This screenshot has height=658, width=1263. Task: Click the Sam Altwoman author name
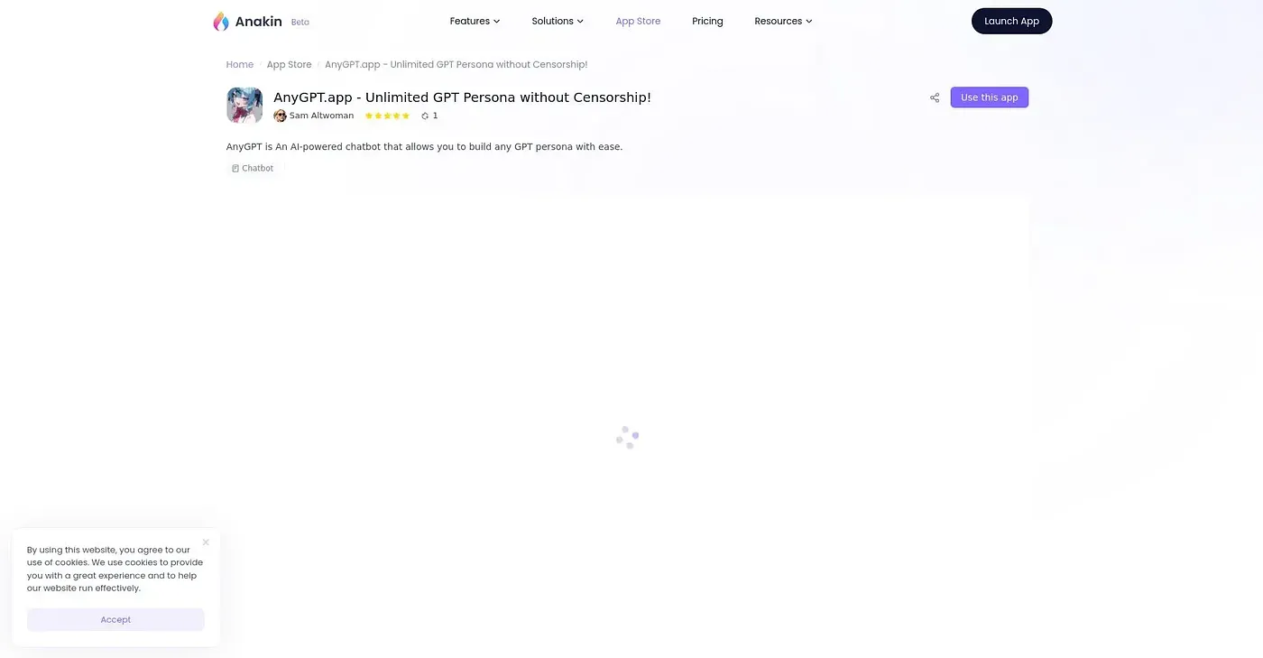coord(321,116)
